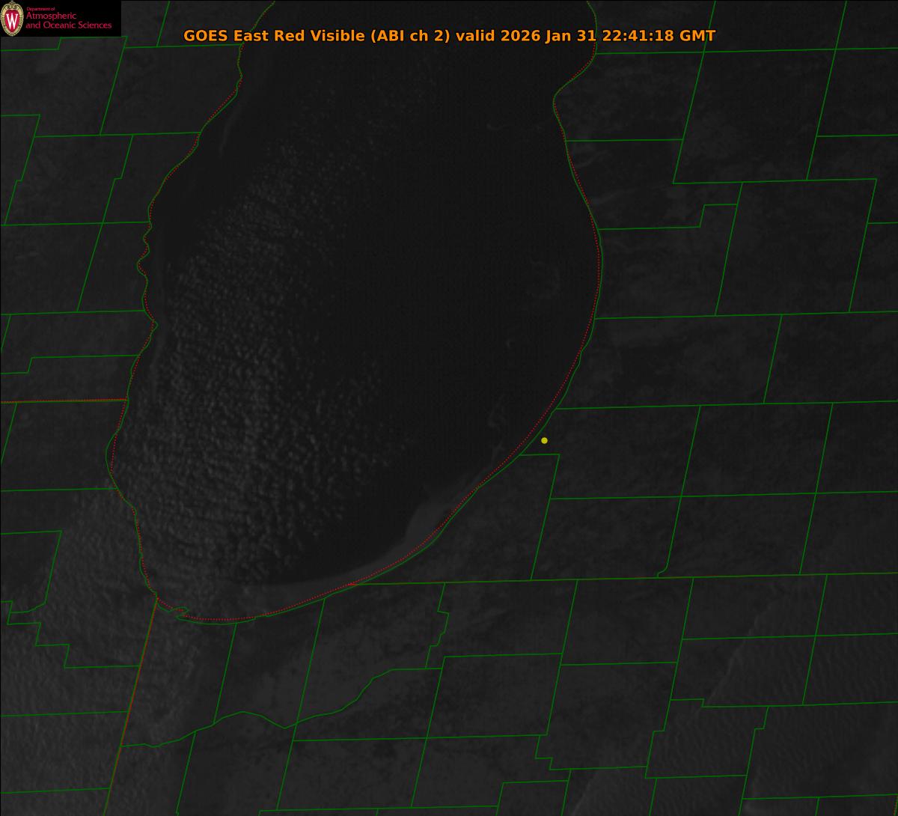The height and width of the screenshot is (816, 898).
Task: Click the small harbor notch on the southern shore
Action: click(x=178, y=612)
